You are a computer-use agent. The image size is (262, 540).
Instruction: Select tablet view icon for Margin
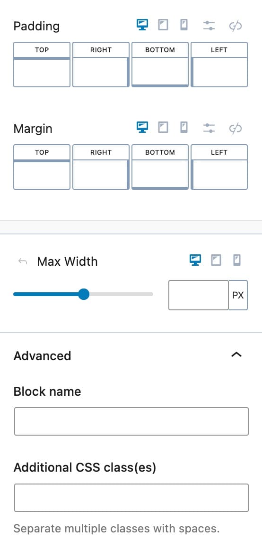point(163,128)
